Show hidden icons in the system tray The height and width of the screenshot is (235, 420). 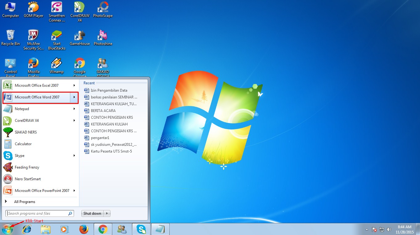[x=367, y=229]
